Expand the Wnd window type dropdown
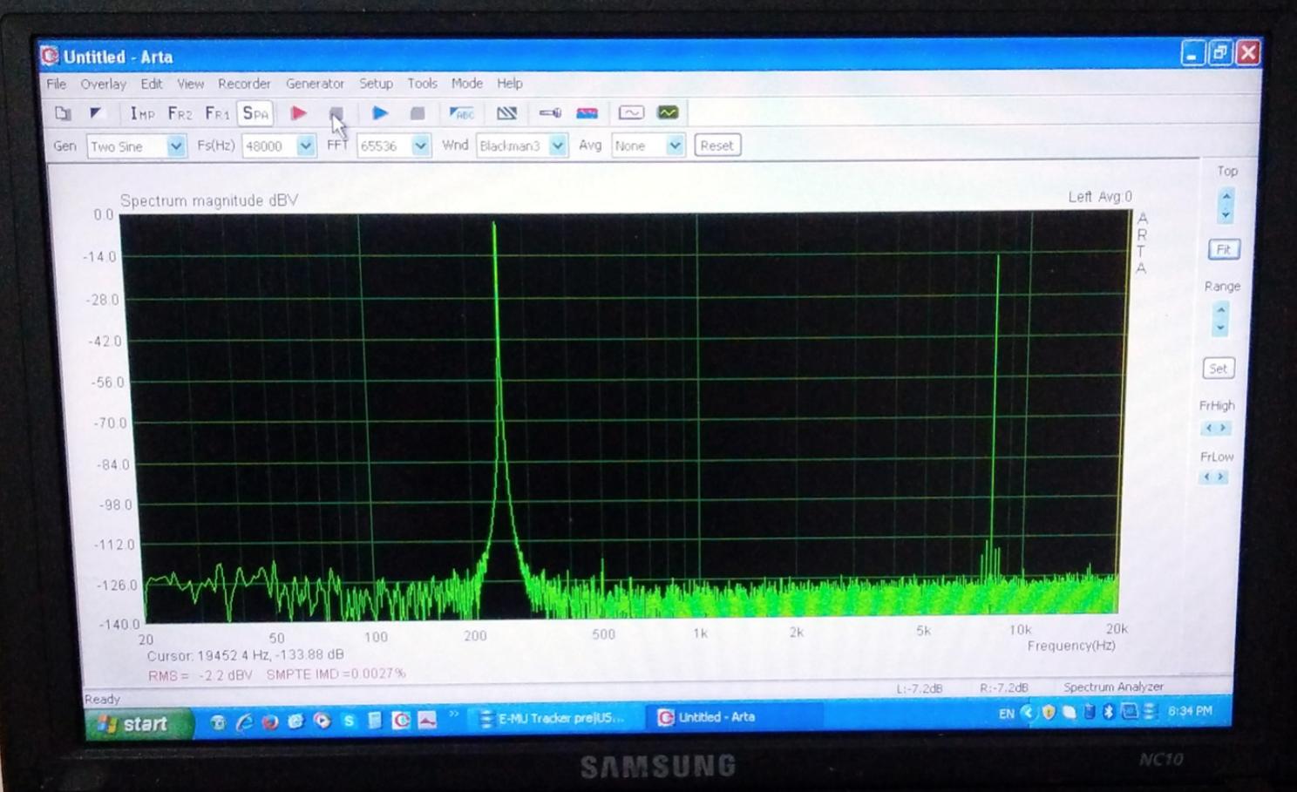The width and height of the screenshot is (1297, 792). (559, 146)
